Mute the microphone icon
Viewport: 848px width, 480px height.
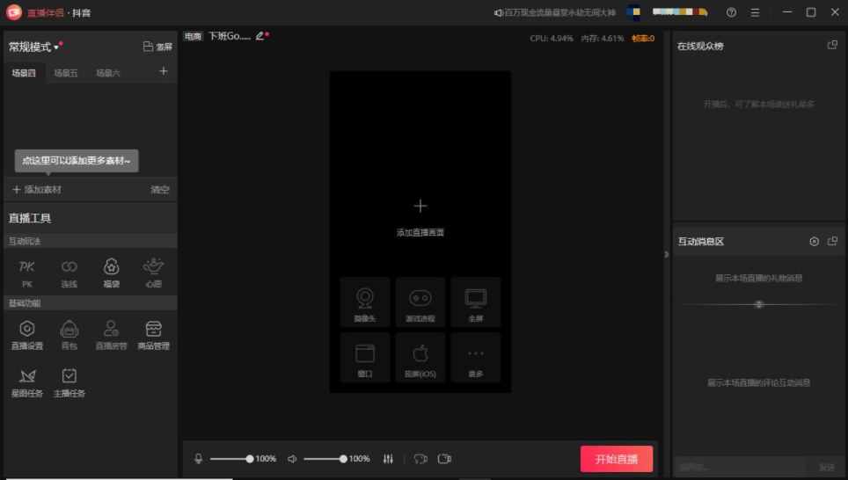pos(199,459)
